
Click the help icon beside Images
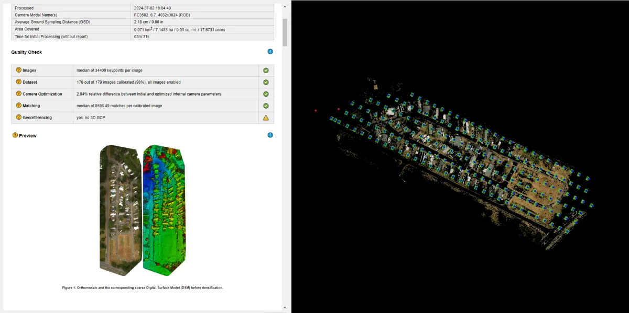click(x=18, y=70)
